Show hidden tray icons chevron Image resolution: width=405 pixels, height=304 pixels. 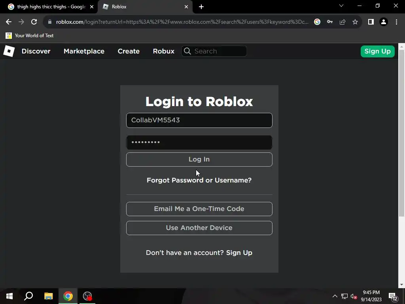click(335, 296)
